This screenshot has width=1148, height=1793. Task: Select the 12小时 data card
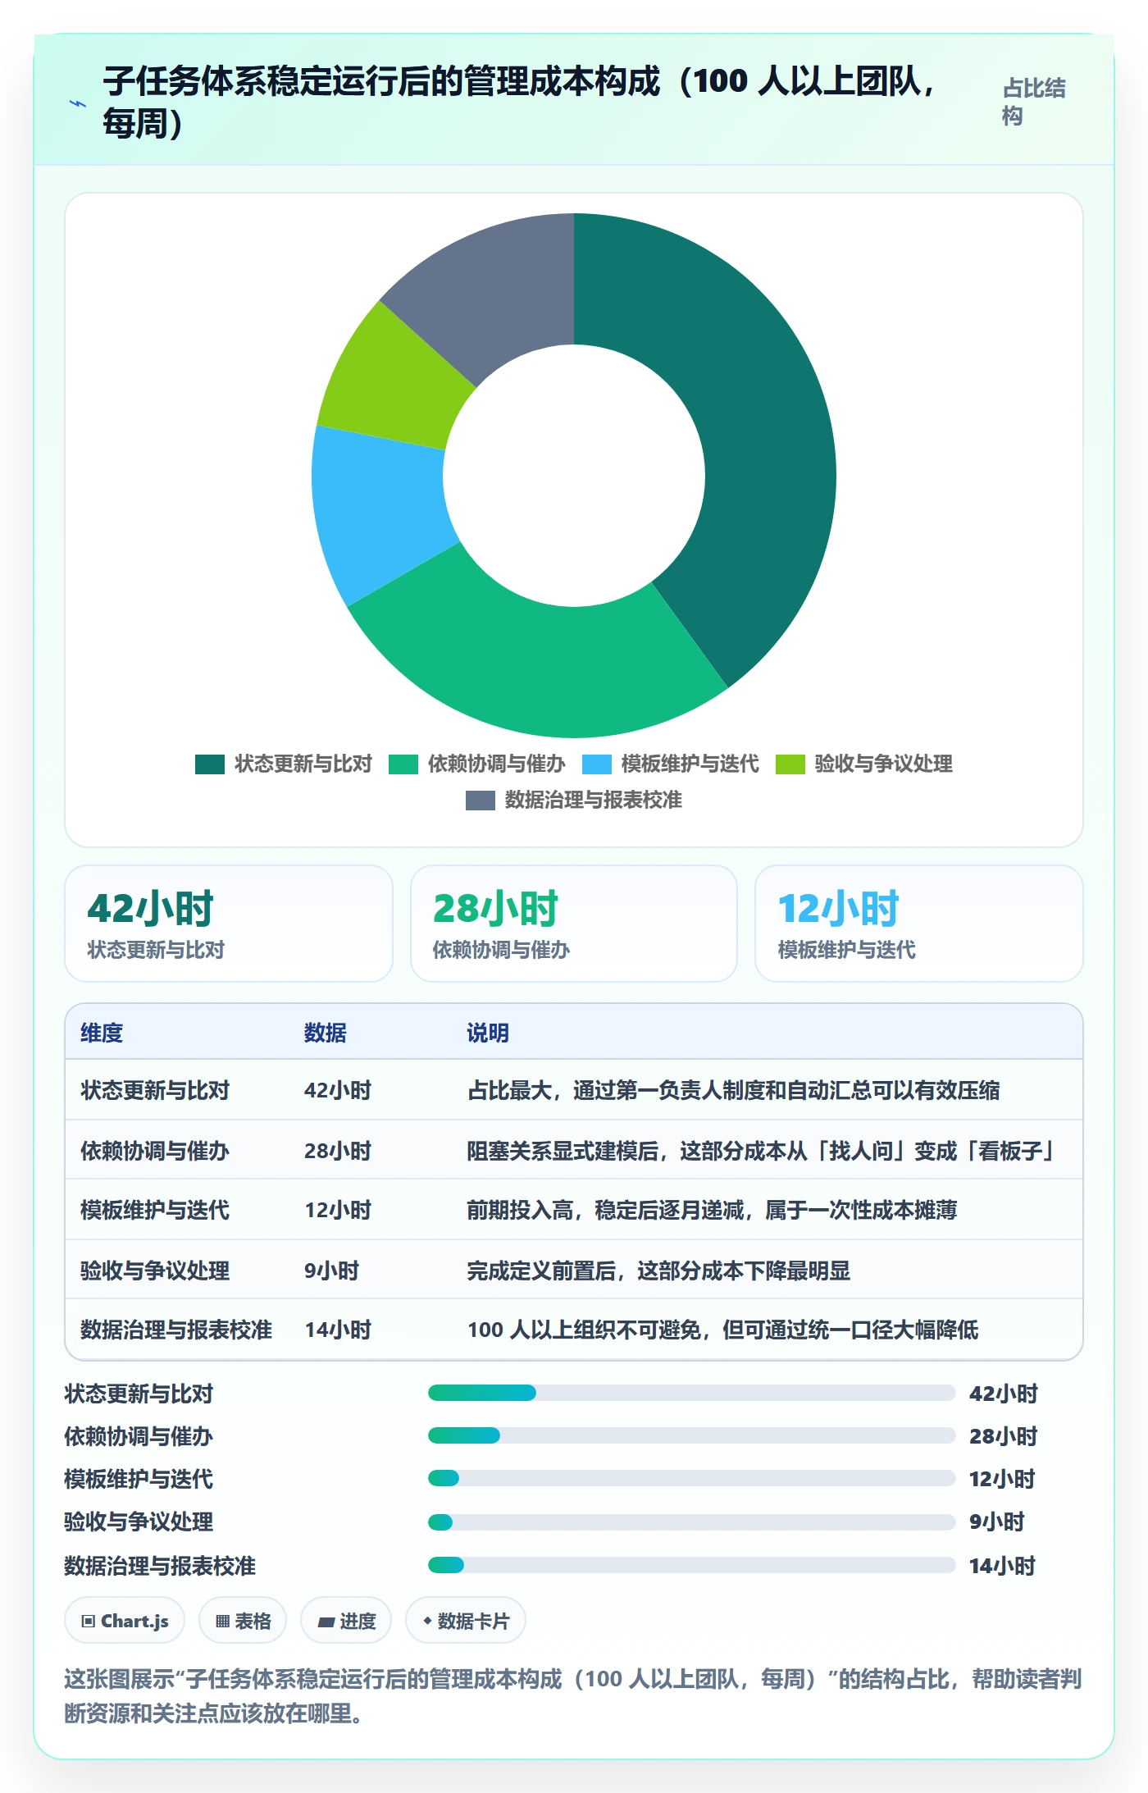pyautogui.click(x=919, y=924)
